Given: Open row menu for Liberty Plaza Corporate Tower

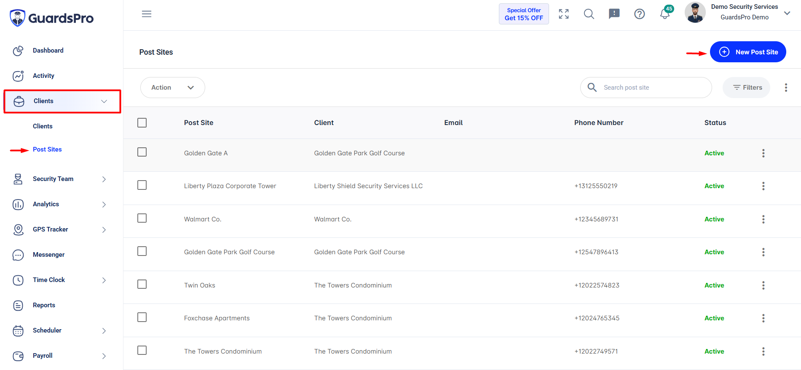Looking at the screenshot, I should coord(763,186).
